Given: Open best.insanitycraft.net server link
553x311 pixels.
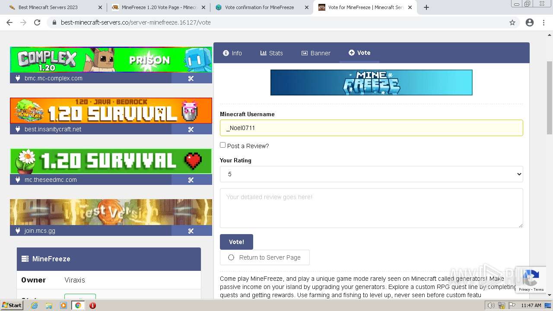Looking at the screenshot, I should 53,129.
